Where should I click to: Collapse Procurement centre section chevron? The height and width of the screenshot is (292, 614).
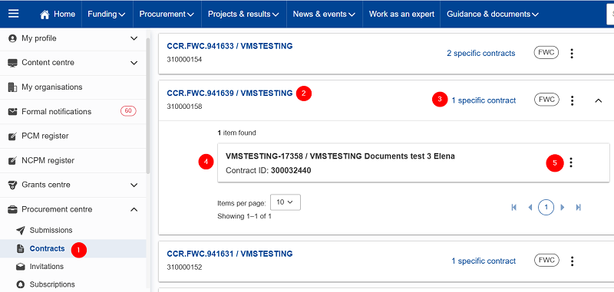(x=134, y=209)
